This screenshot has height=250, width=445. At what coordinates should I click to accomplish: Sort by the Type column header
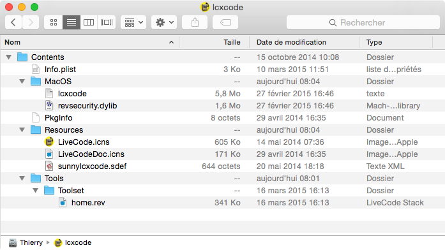click(396, 42)
